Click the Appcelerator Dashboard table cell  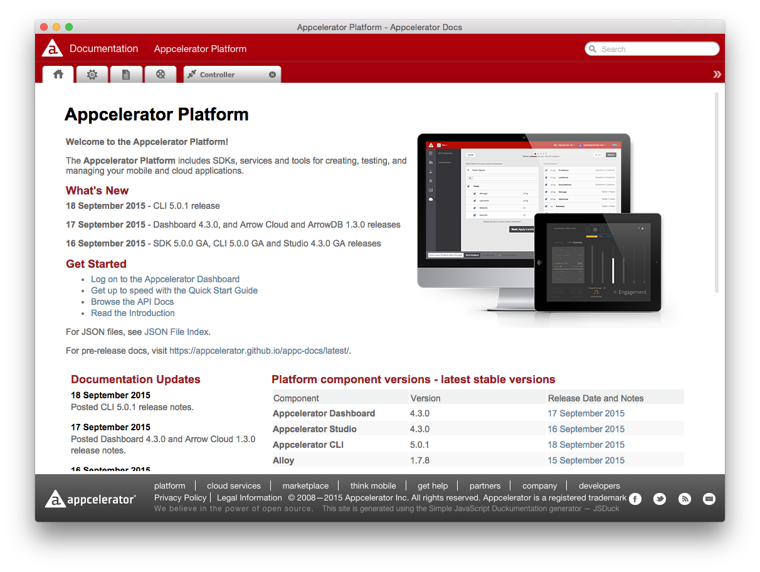click(340, 413)
